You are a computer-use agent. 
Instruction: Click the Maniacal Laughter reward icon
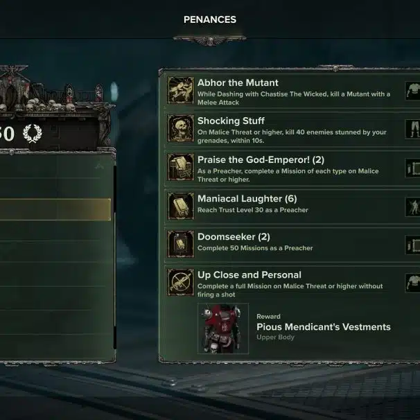tap(413, 206)
